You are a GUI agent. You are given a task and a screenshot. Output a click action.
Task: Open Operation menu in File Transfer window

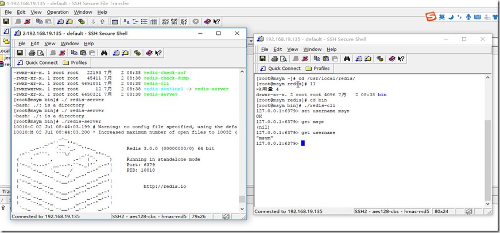(58, 12)
